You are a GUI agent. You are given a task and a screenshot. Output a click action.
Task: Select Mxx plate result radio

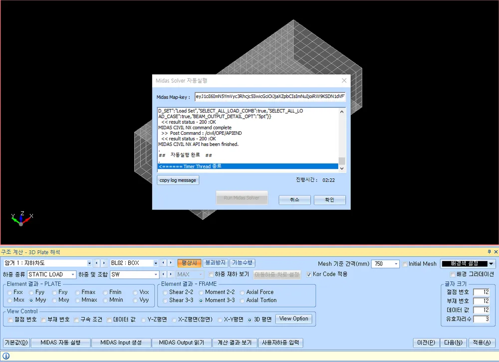coord(9,300)
